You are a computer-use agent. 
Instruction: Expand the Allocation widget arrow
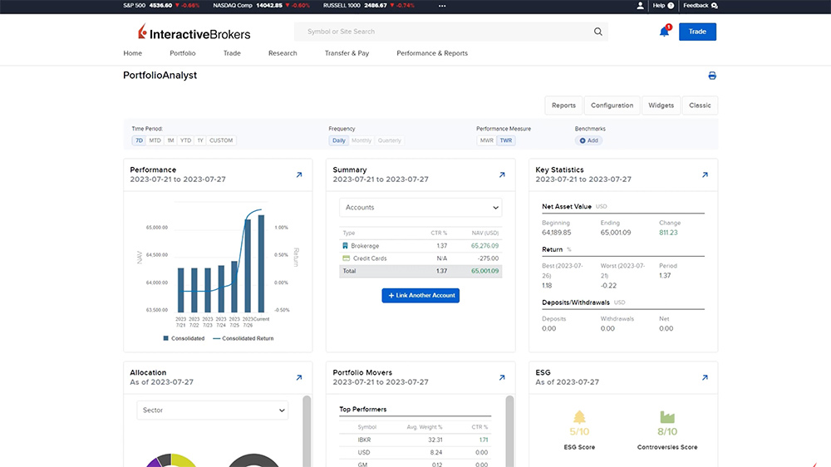pyautogui.click(x=299, y=377)
